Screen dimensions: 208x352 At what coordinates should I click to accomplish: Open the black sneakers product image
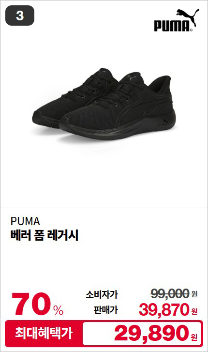(104, 104)
